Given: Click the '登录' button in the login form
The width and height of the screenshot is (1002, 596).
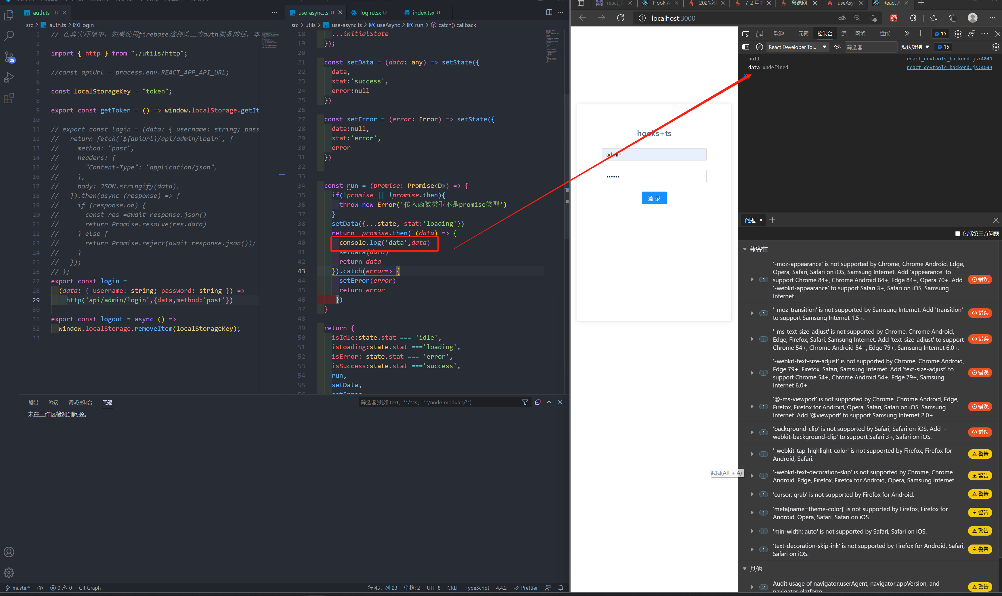Looking at the screenshot, I should [x=654, y=198].
